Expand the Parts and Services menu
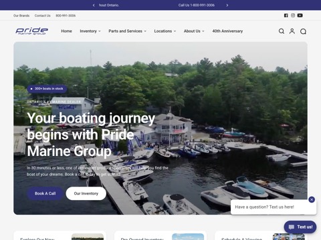Screen dimensions: 321x240 pos(128,31)
